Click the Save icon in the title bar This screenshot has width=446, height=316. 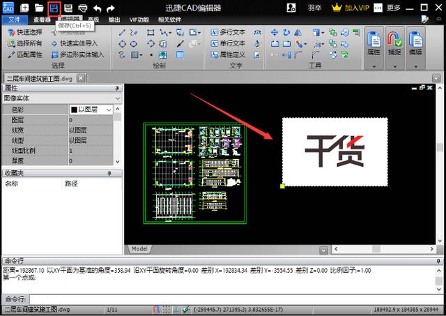click(54, 8)
